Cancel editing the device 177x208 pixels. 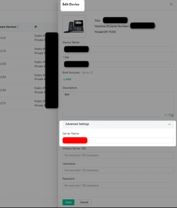pyautogui.click(x=84, y=202)
